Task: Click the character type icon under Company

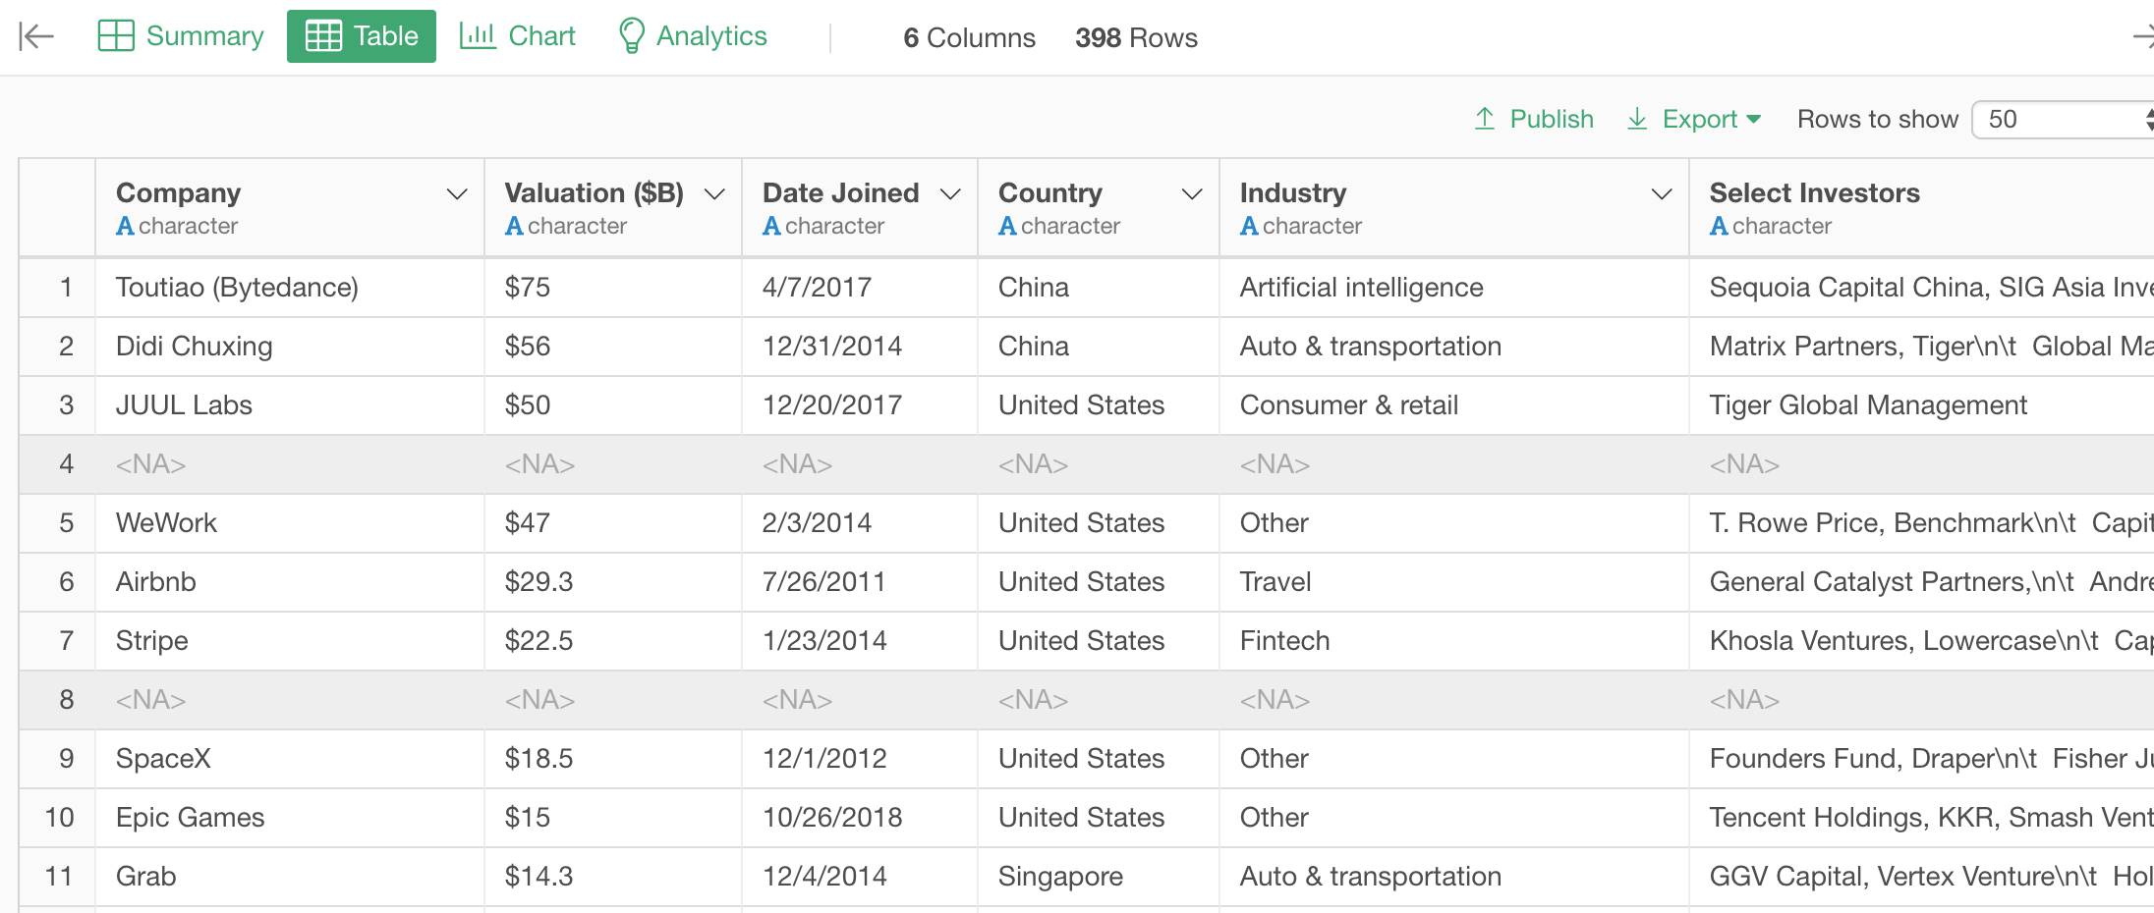Action: coord(125,227)
